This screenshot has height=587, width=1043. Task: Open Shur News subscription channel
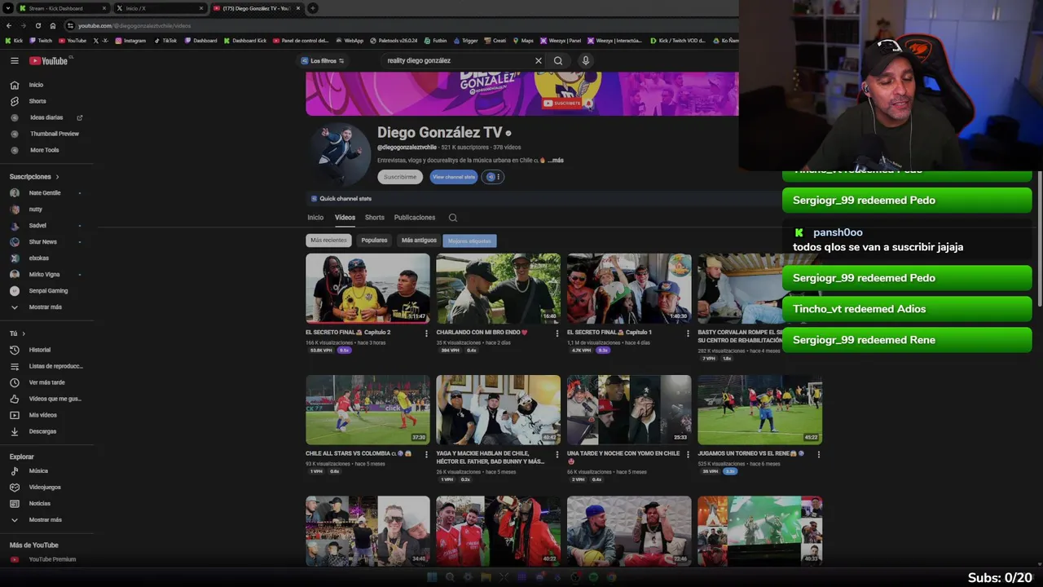tap(42, 242)
